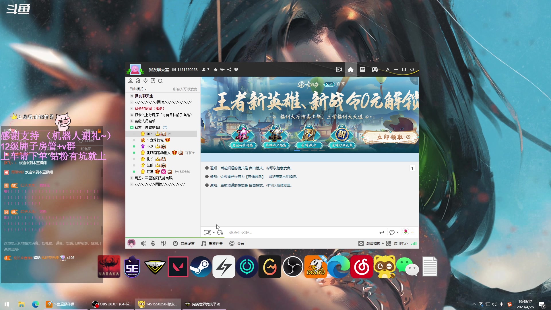
Task: Select the 狱友聊天室 root channel
Action: click(x=144, y=96)
